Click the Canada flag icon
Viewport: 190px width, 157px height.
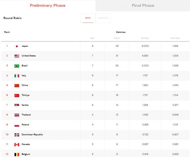pos(17,144)
